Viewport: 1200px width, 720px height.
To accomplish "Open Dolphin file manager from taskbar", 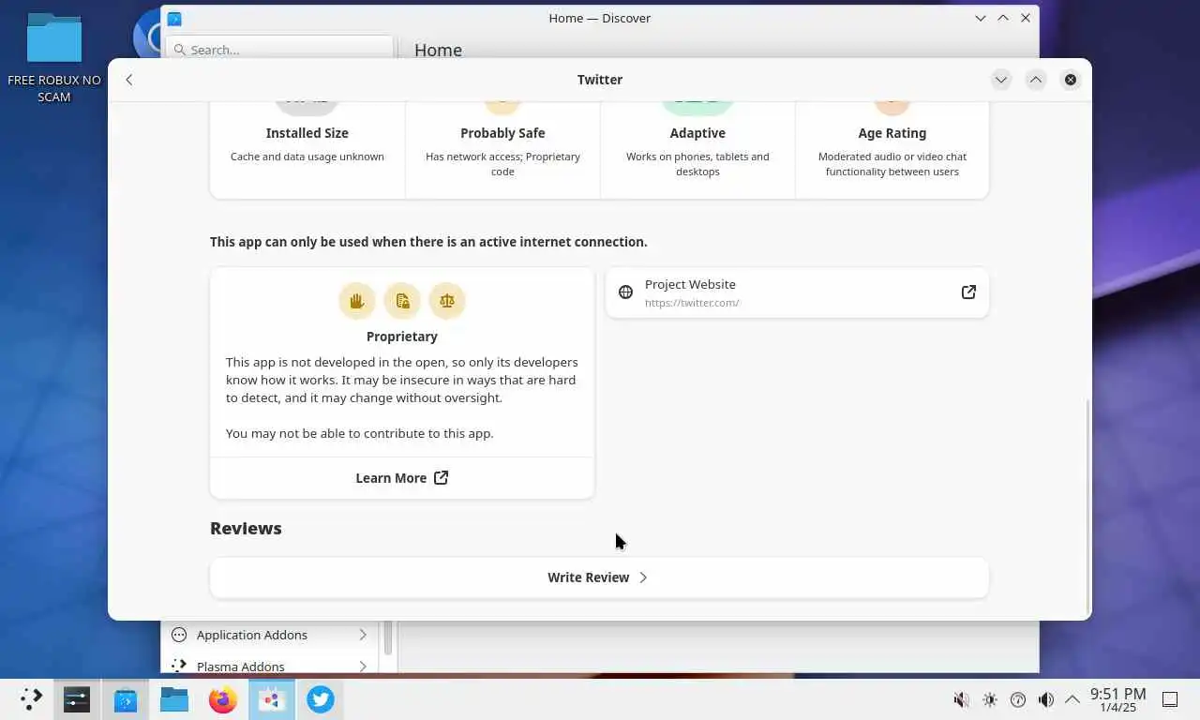I will tap(174, 699).
